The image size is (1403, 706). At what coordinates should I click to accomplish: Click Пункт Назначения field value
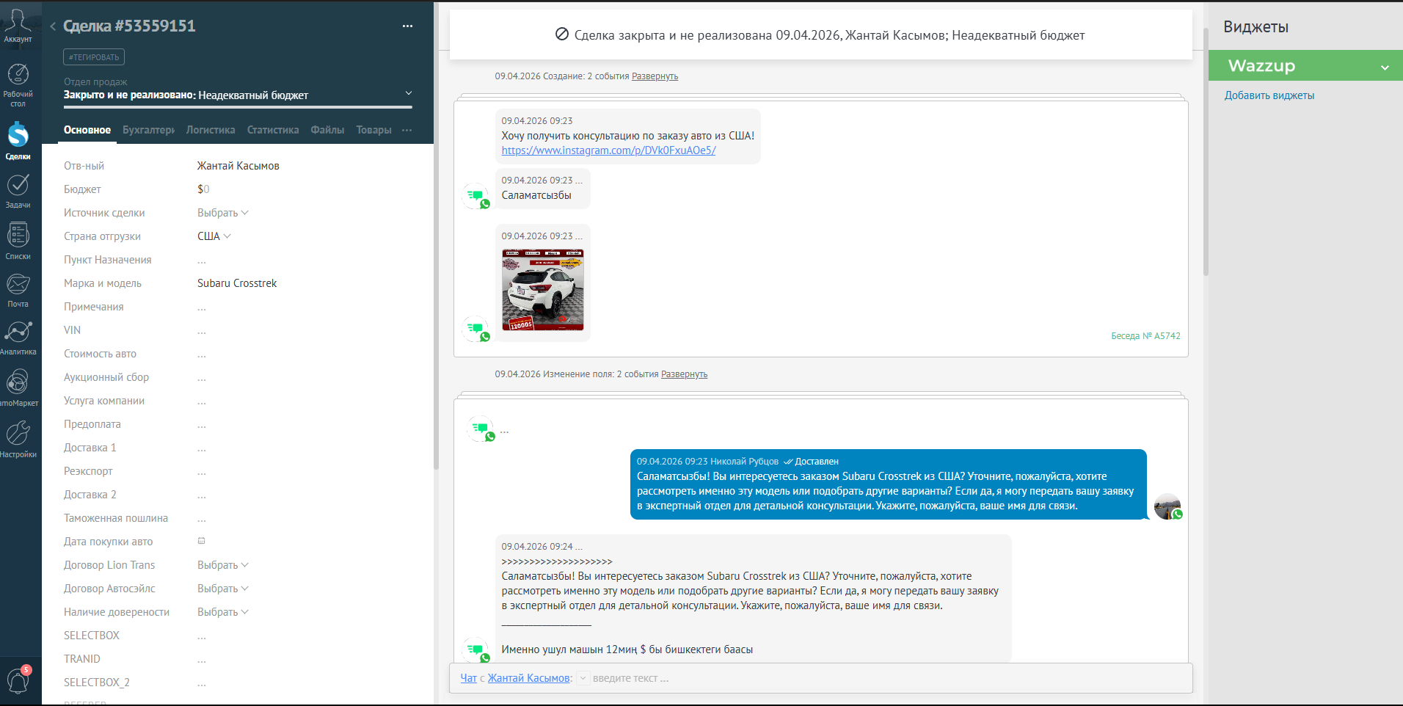coord(202,261)
